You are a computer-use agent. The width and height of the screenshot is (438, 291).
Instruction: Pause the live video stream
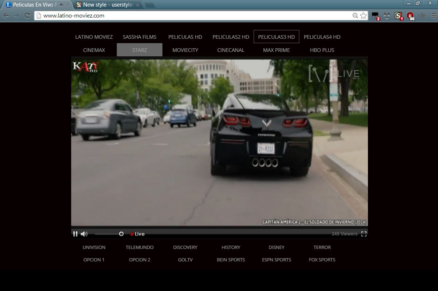click(x=75, y=234)
